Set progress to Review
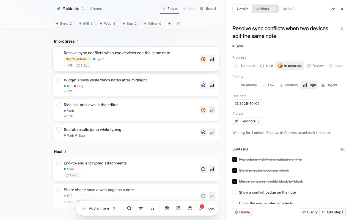The image size is (352, 220). pos(315,66)
